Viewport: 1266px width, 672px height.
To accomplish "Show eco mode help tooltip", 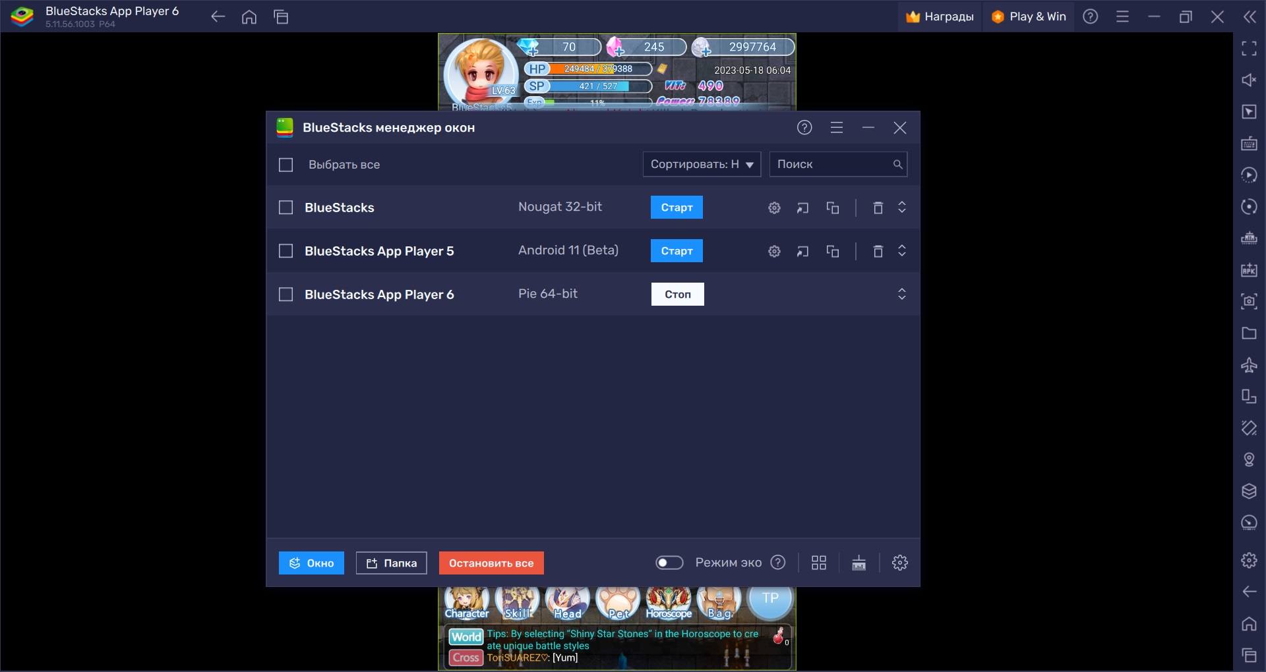I will (778, 563).
